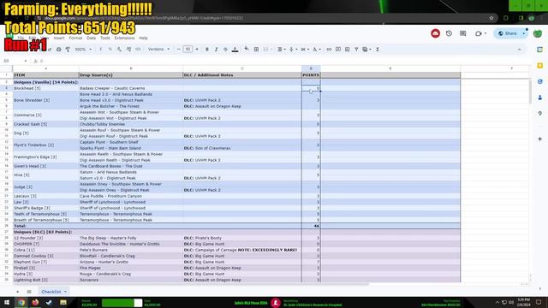Open the cell borders tool
This screenshot has width=548, height=308.
coord(256,50)
